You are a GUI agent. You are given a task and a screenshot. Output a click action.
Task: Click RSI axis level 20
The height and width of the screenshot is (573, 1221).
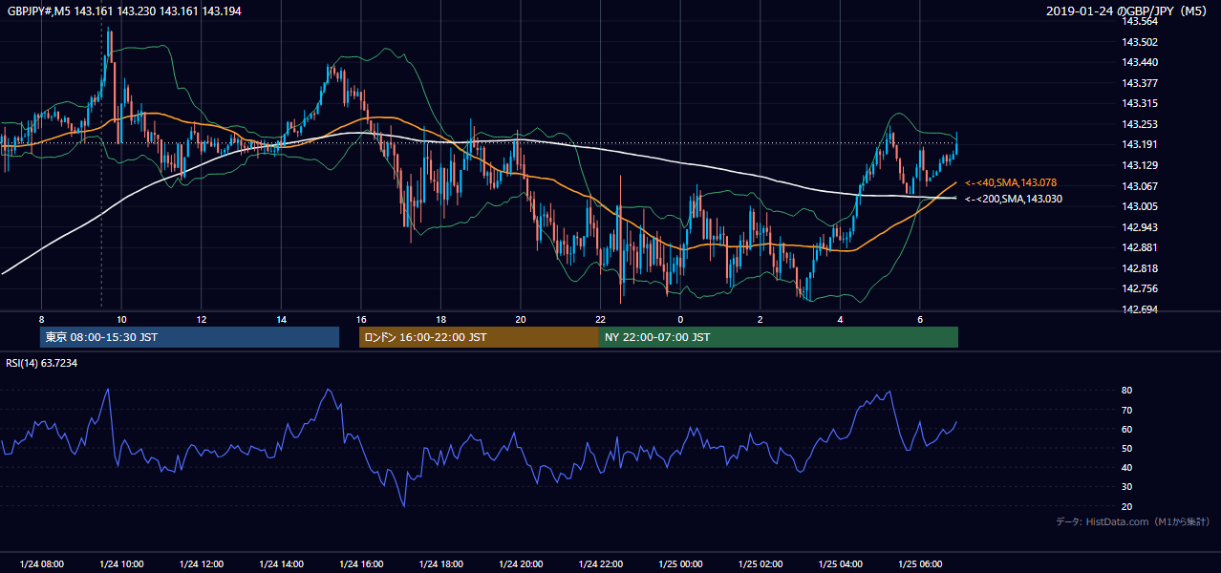click(x=1127, y=506)
